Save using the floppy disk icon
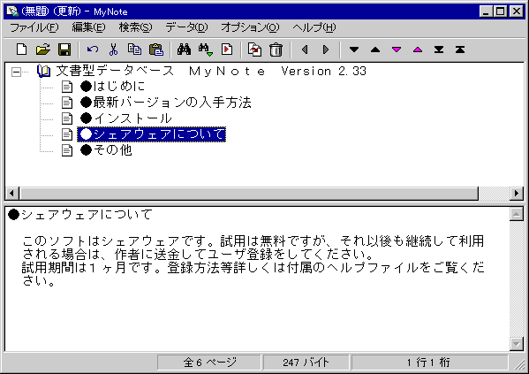The width and height of the screenshot is (529, 374). pos(64,50)
